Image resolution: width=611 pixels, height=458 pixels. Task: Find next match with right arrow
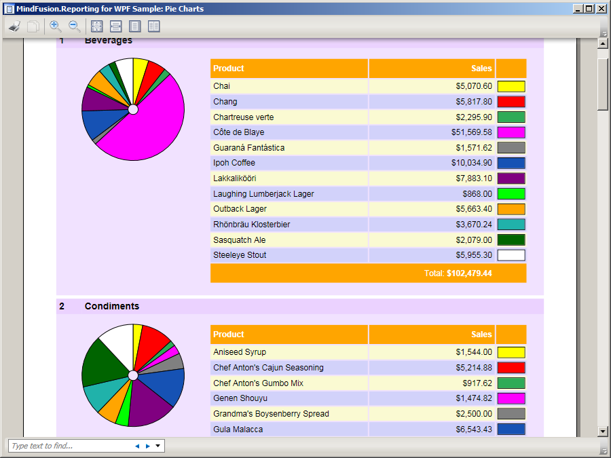click(148, 446)
